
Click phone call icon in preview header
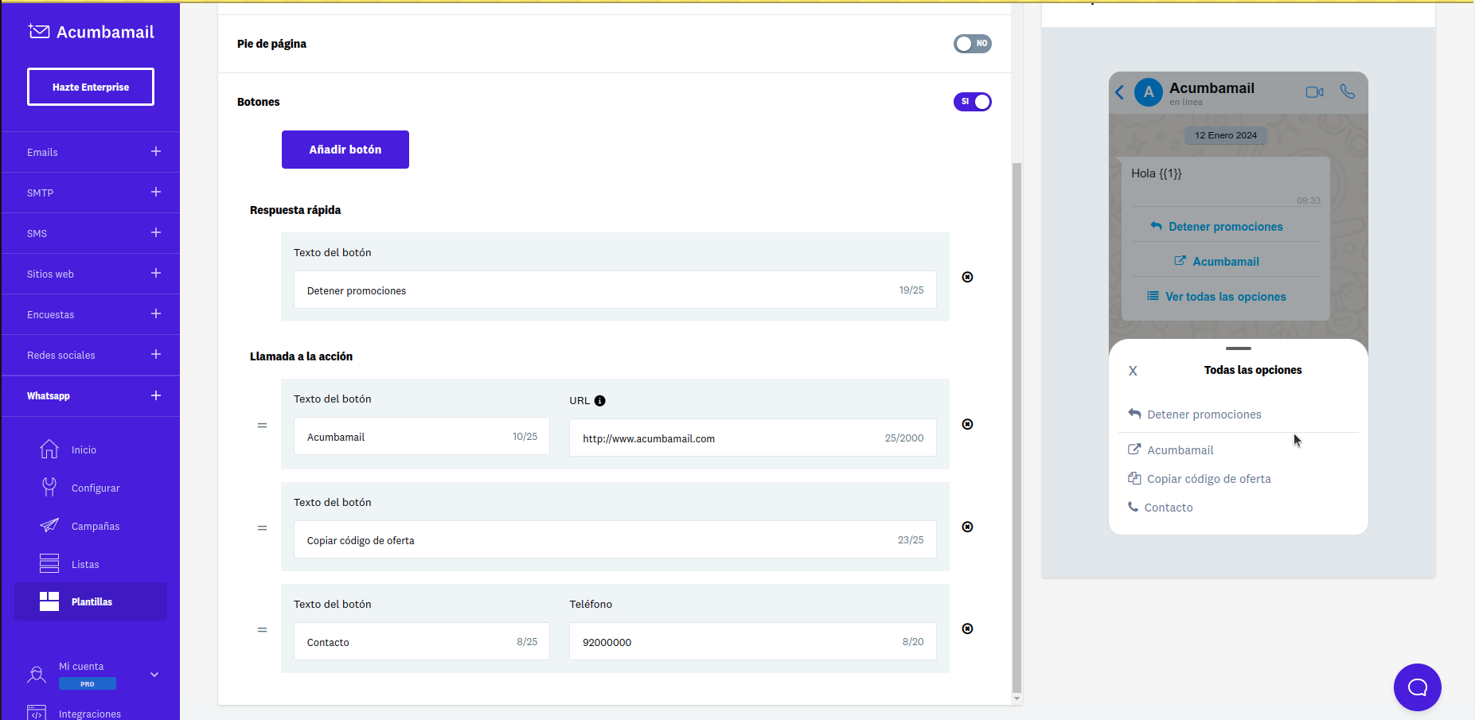[1348, 91]
